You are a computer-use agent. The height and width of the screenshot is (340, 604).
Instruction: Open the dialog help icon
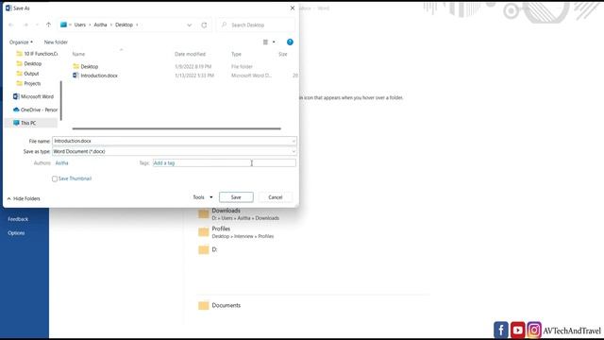coord(290,42)
